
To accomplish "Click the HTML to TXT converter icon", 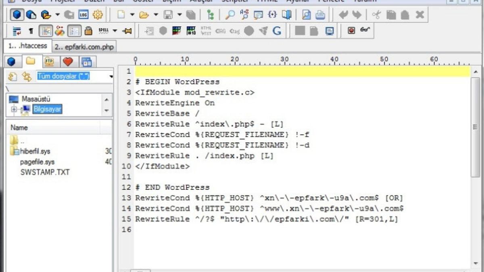I will (206, 30).
